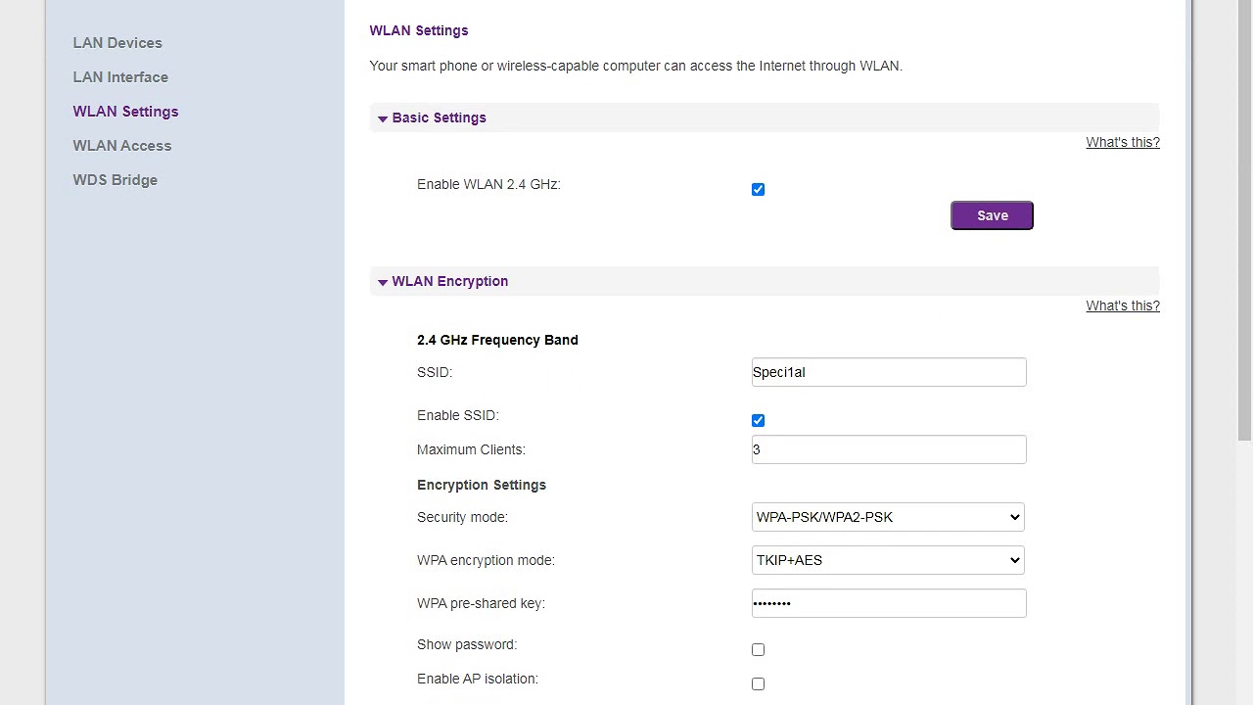
Task: Open the WDS Bridge page
Action: (115, 180)
